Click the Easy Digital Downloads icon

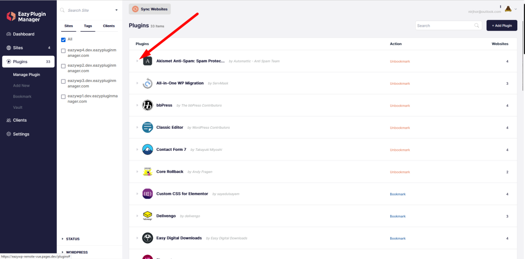(x=148, y=238)
